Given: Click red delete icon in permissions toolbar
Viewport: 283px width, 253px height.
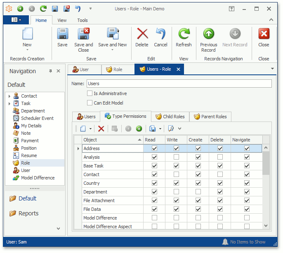Looking at the screenshot, I should click(101, 129).
